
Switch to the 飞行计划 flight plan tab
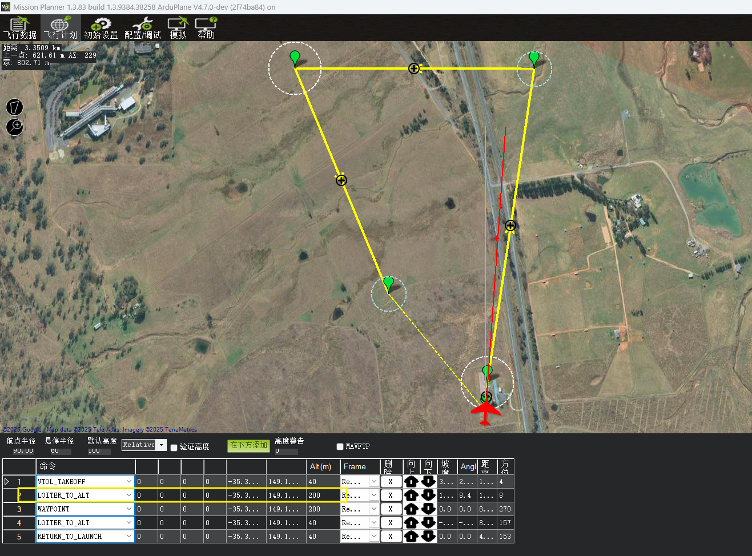61,28
